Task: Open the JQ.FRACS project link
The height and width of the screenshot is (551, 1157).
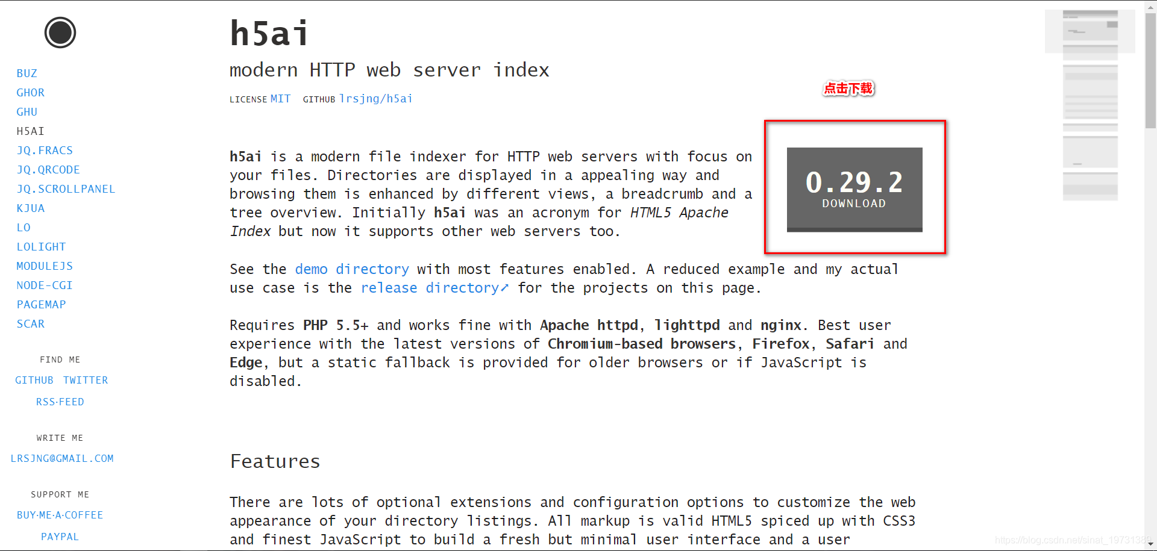Action: point(45,151)
